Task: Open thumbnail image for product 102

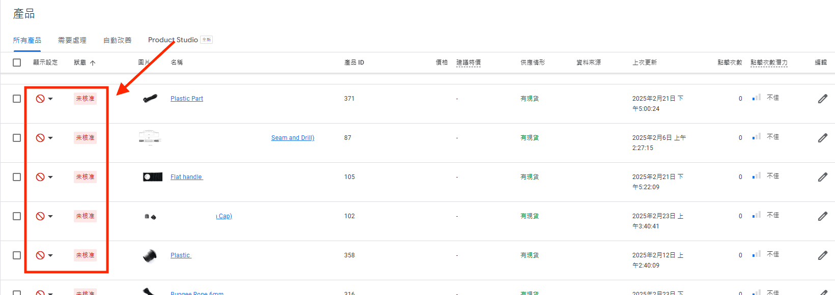Action: pos(150,217)
